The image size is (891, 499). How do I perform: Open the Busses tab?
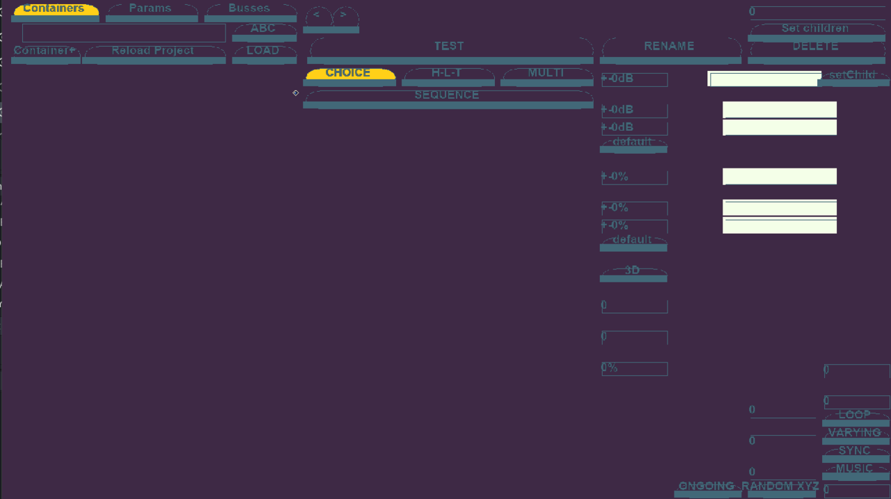[x=251, y=12]
